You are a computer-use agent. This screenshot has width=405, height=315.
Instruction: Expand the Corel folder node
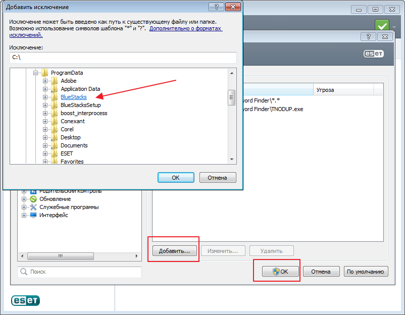[45, 129]
